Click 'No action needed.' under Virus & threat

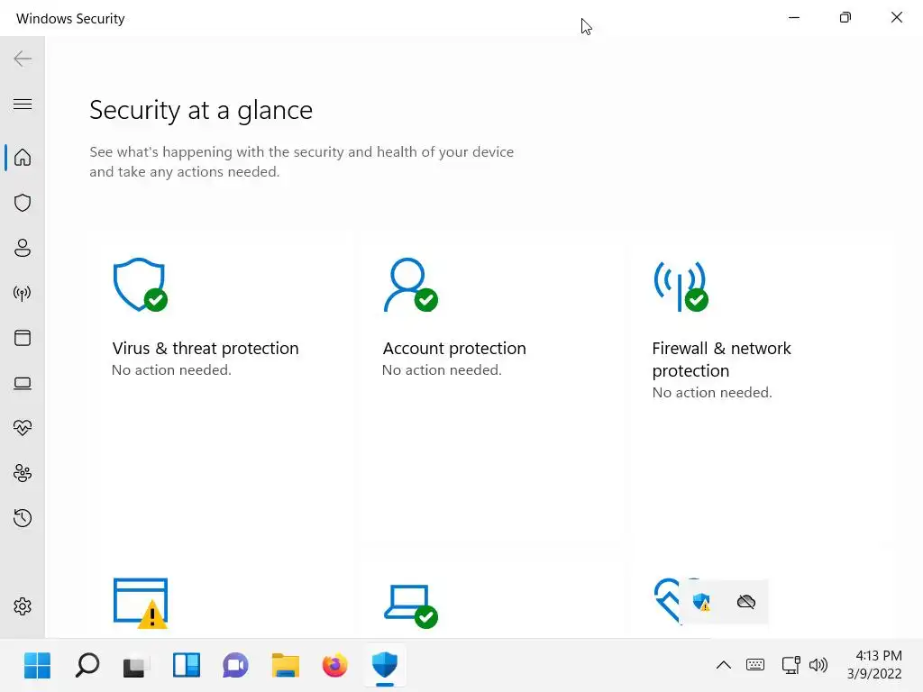(x=171, y=370)
